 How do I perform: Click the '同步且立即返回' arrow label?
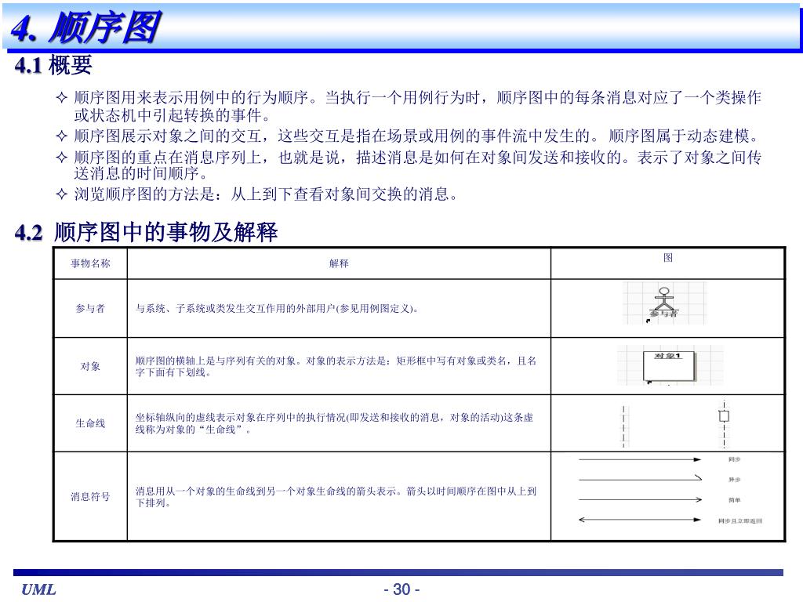[x=740, y=521]
